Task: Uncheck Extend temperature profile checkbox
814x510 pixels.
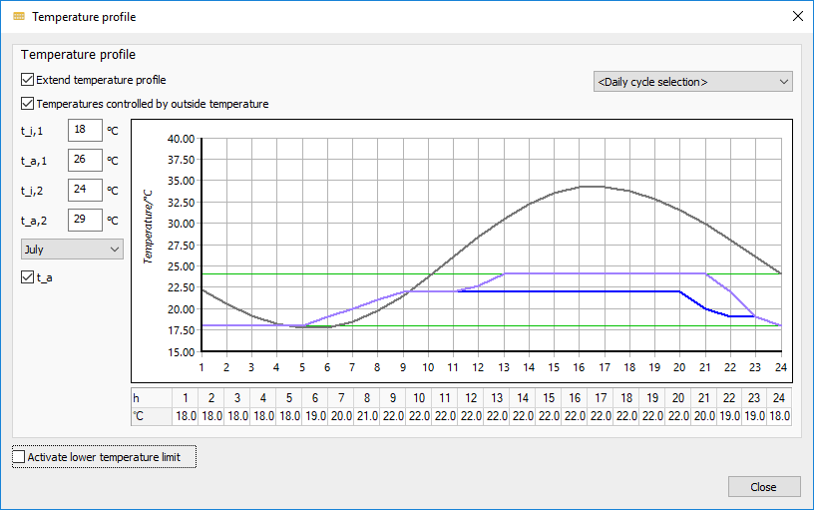Action: tap(28, 80)
